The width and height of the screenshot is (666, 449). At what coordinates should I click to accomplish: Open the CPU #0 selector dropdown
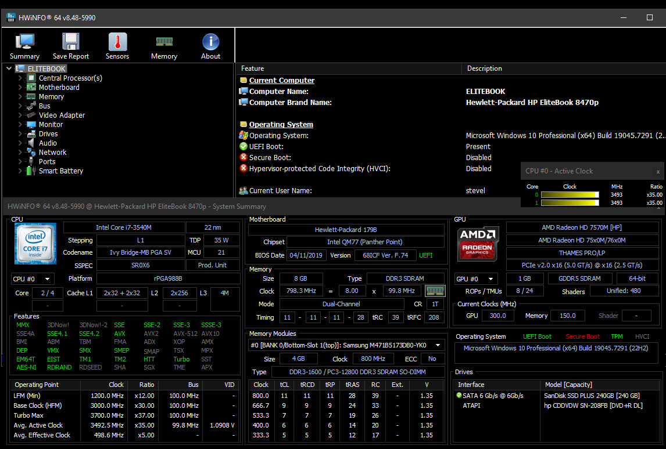[33, 279]
